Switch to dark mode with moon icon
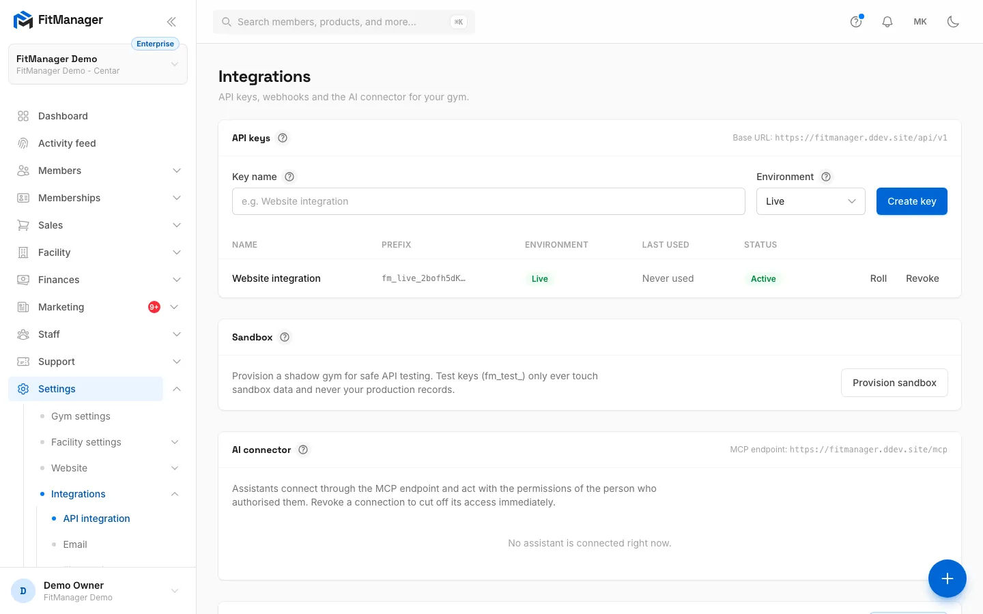This screenshot has height=614, width=983. click(953, 22)
